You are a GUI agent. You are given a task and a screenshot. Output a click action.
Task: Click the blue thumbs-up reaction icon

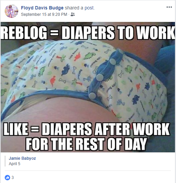(7, 178)
